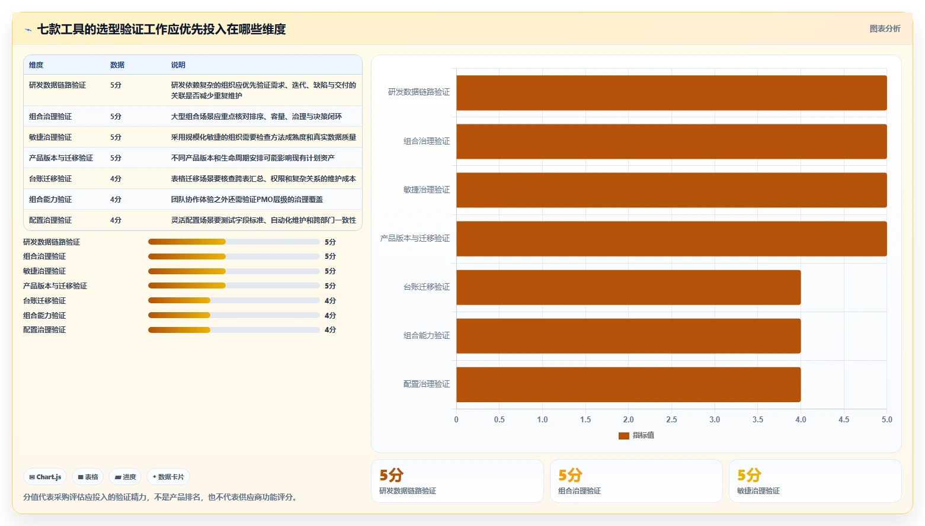Screen dimensions: 925x526
Task: Click the 研发依赖复杂的组织 description
Action: pos(264,91)
